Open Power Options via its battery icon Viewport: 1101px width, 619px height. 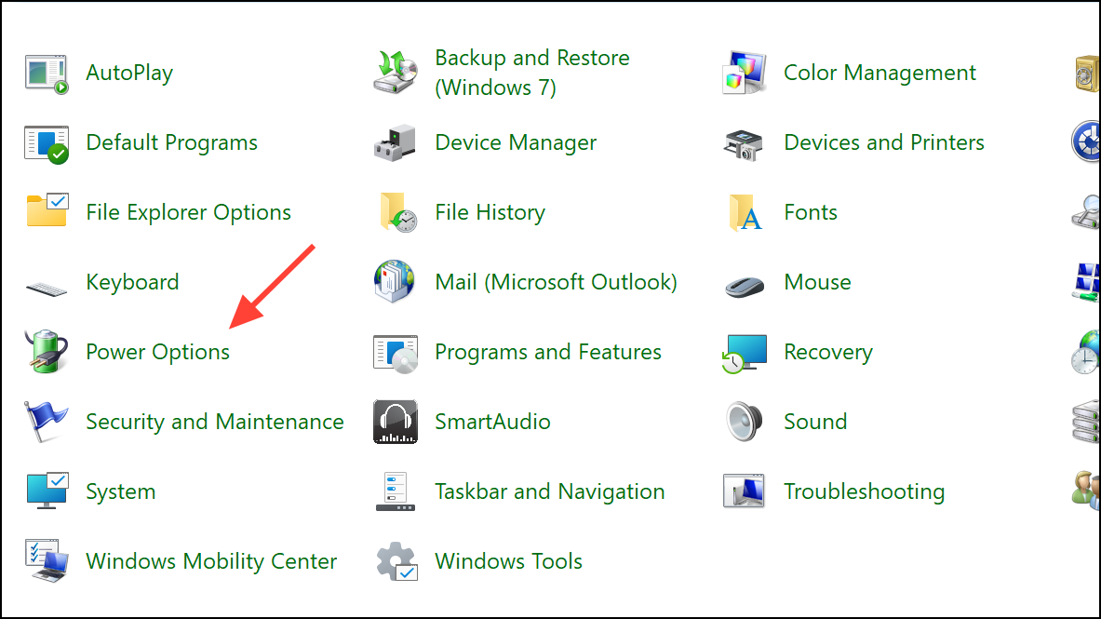(x=47, y=351)
